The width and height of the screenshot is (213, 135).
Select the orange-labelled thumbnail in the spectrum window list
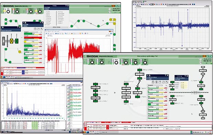(69, 100)
